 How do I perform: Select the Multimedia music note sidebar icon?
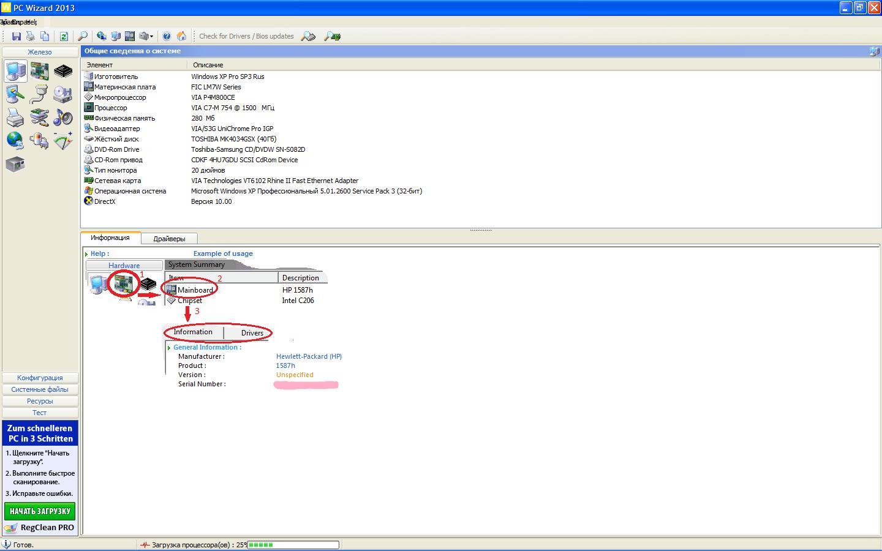pos(63,117)
